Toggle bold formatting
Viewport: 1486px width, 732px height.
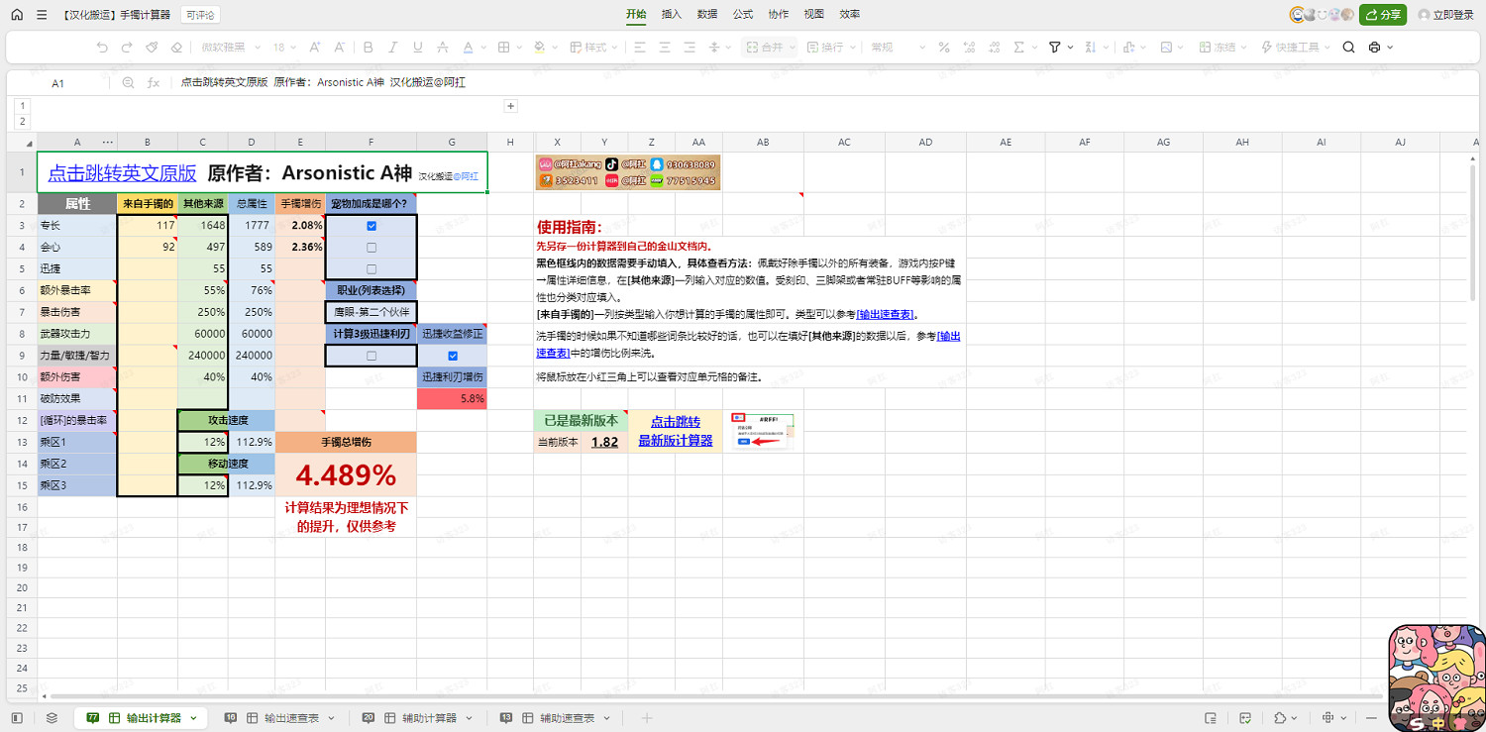[x=367, y=47]
